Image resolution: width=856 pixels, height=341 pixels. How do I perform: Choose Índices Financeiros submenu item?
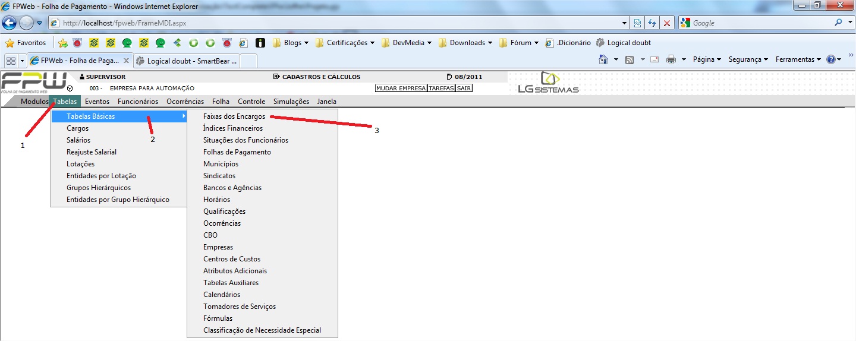point(262,128)
